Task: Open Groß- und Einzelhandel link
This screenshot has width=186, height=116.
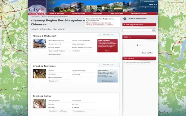Action: pyautogui.click(x=82, y=41)
